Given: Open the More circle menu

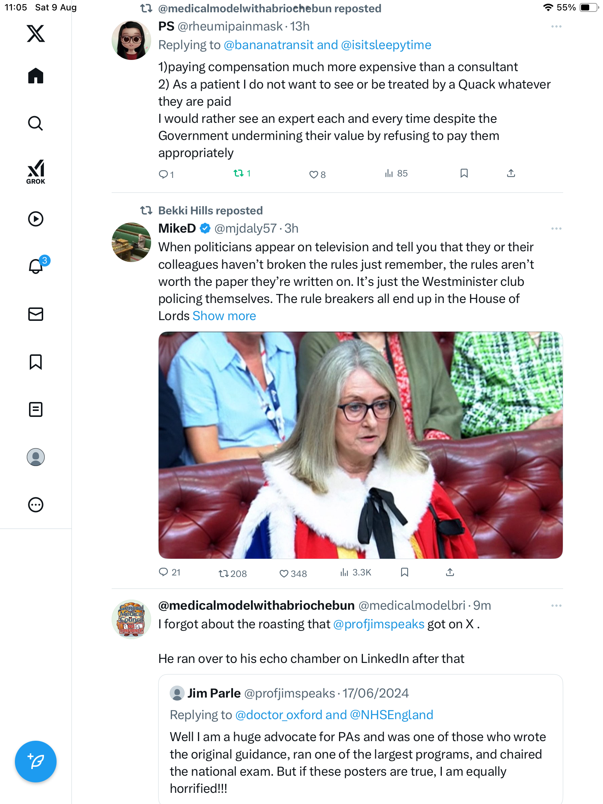Looking at the screenshot, I should [x=36, y=504].
